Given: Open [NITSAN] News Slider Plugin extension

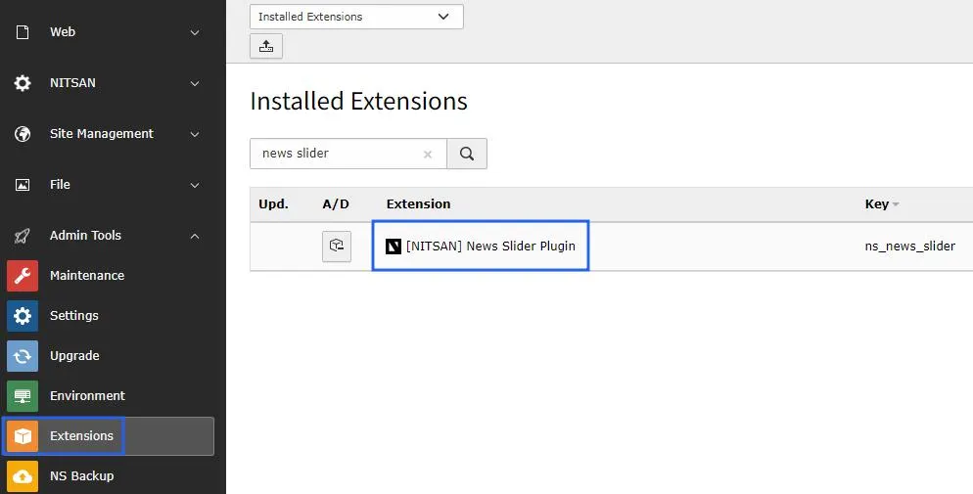Looking at the screenshot, I should [x=490, y=247].
